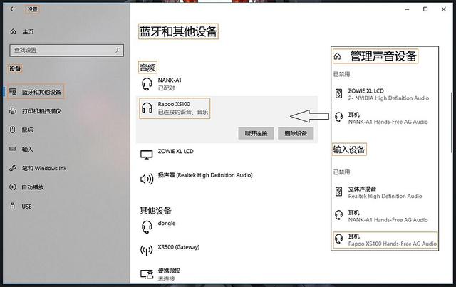Click the XR500 (Gateway) wireless icon
The height and width of the screenshot is (287, 456).
point(147,250)
